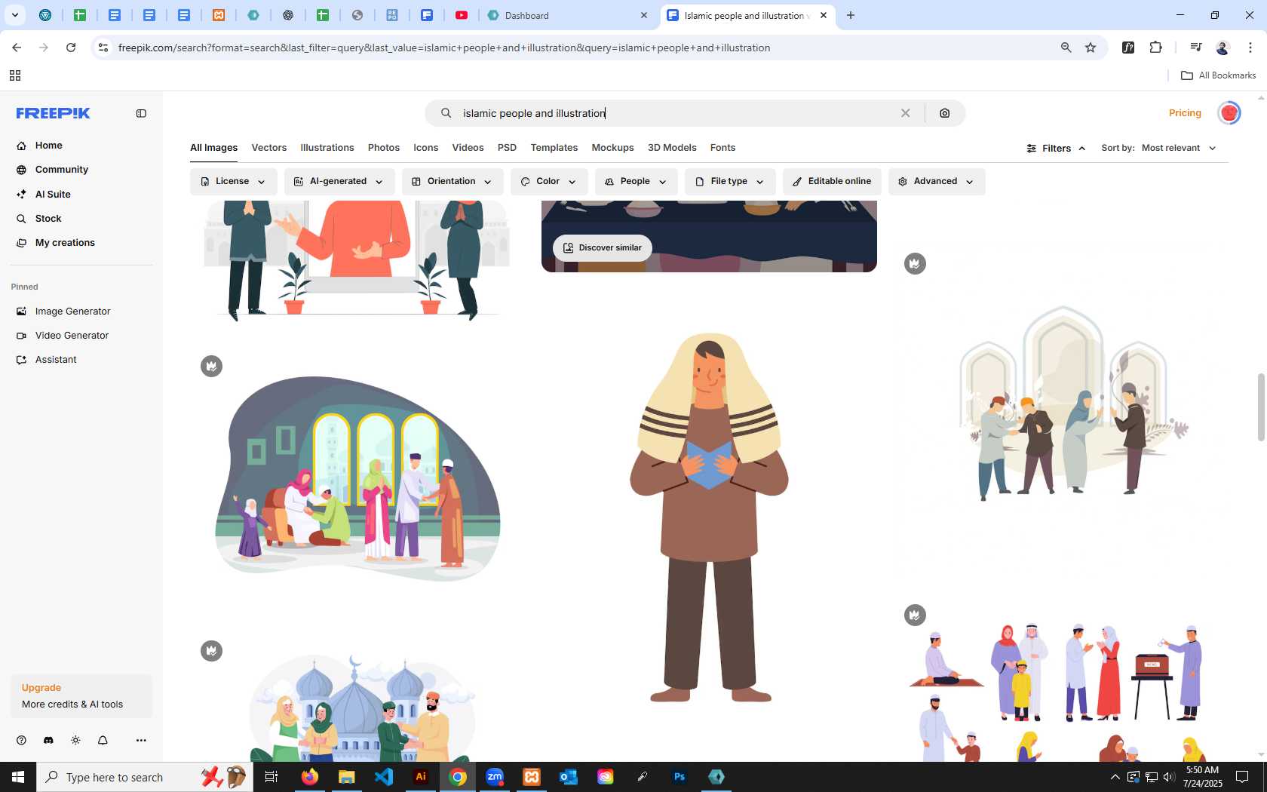This screenshot has width=1267, height=792.
Task: Expand Color filter dropdown
Action: (548, 182)
